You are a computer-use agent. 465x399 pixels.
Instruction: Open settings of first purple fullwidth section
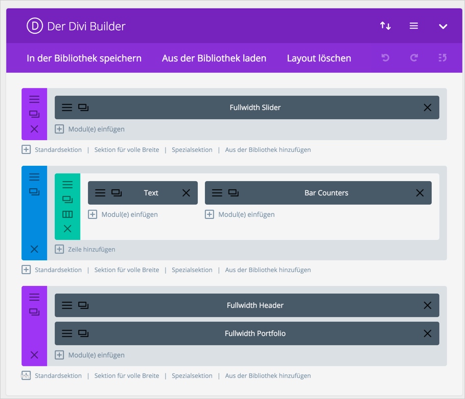click(x=34, y=99)
